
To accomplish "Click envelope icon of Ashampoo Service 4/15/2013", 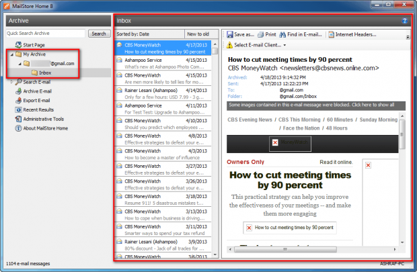I will [120, 60].
